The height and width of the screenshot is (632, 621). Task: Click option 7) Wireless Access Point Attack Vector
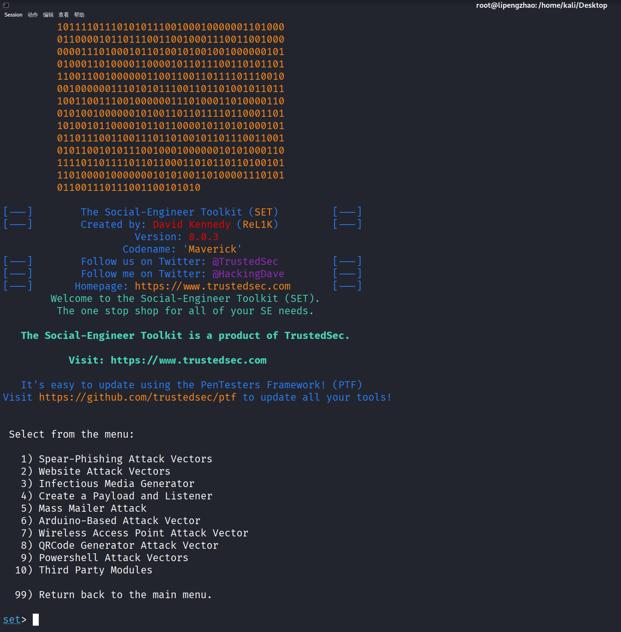[x=135, y=533]
